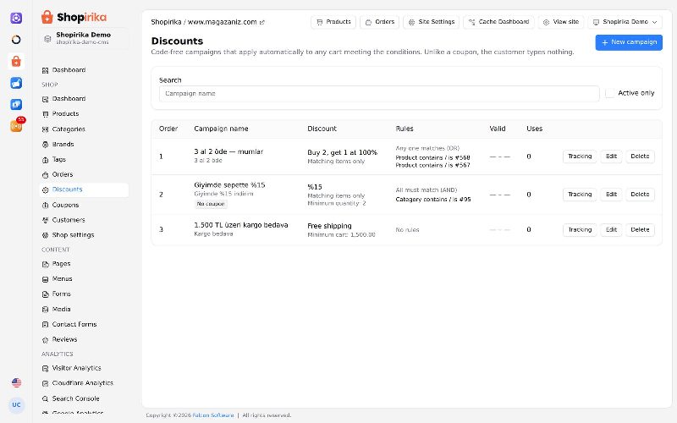Open Cloudflare Analytics in the sidebar
The image size is (677, 423).
pyautogui.click(x=84, y=383)
